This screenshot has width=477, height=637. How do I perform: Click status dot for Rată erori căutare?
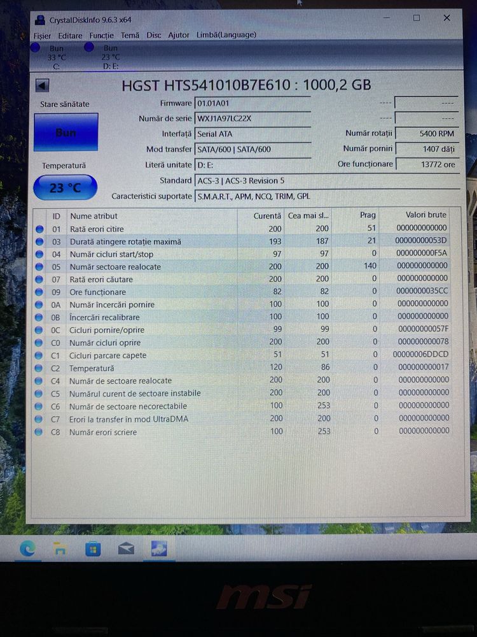39,280
